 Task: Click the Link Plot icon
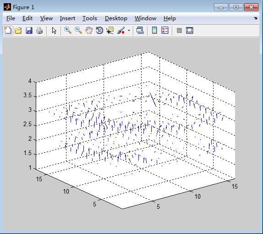pyautogui.click(x=140, y=31)
